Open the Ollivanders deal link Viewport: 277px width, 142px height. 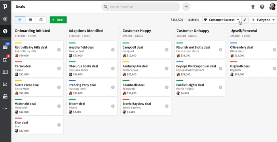point(241,47)
